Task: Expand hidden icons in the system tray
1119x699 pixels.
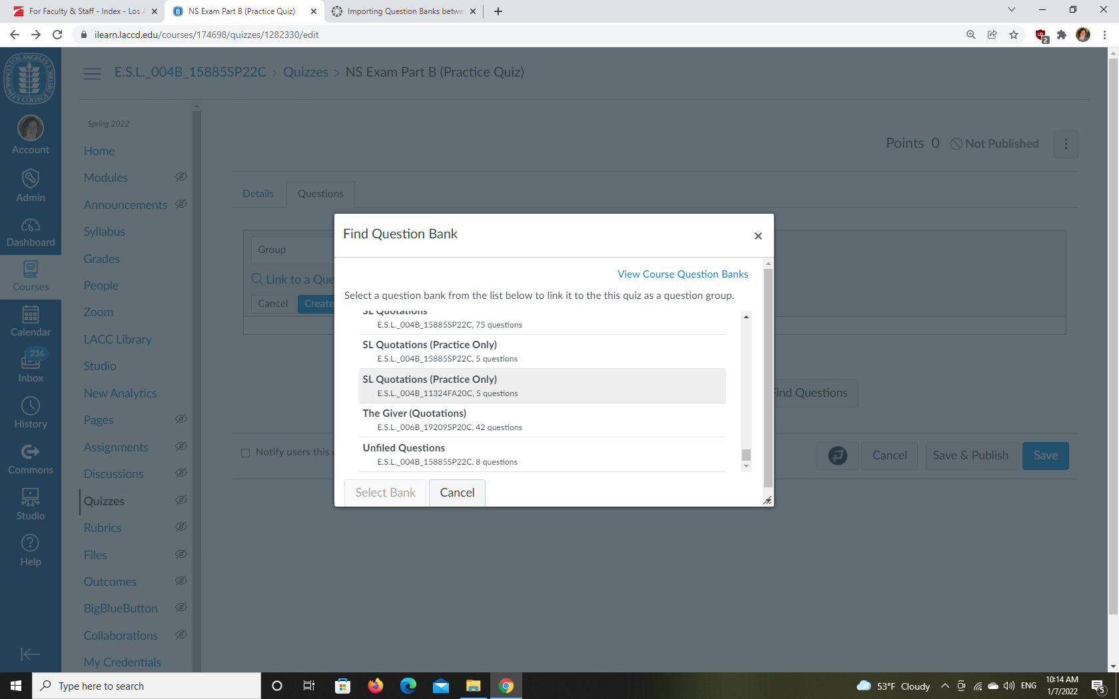Action: click(x=944, y=686)
